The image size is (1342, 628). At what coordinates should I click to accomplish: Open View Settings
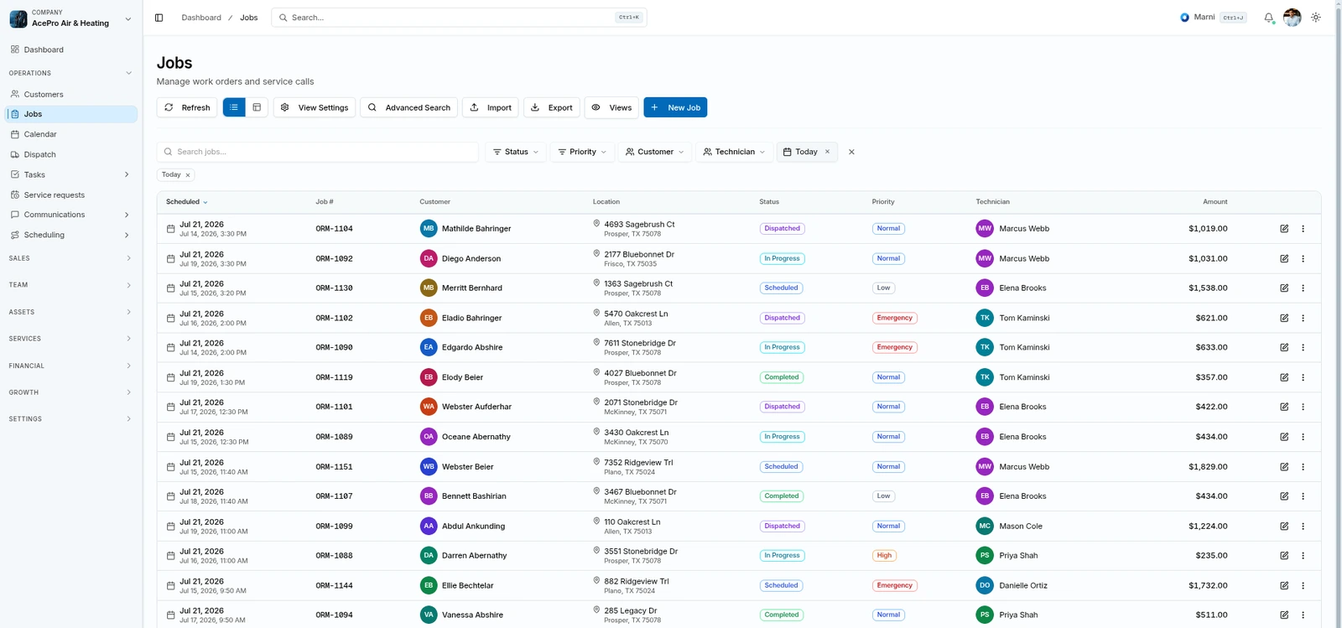click(x=315, y=107)
